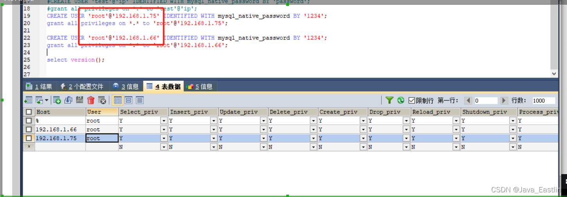This screenshot has width=567, height=197.
Task: Uncheck the 限制行 limit rows checkbox
Action: [x=412, y=100]
